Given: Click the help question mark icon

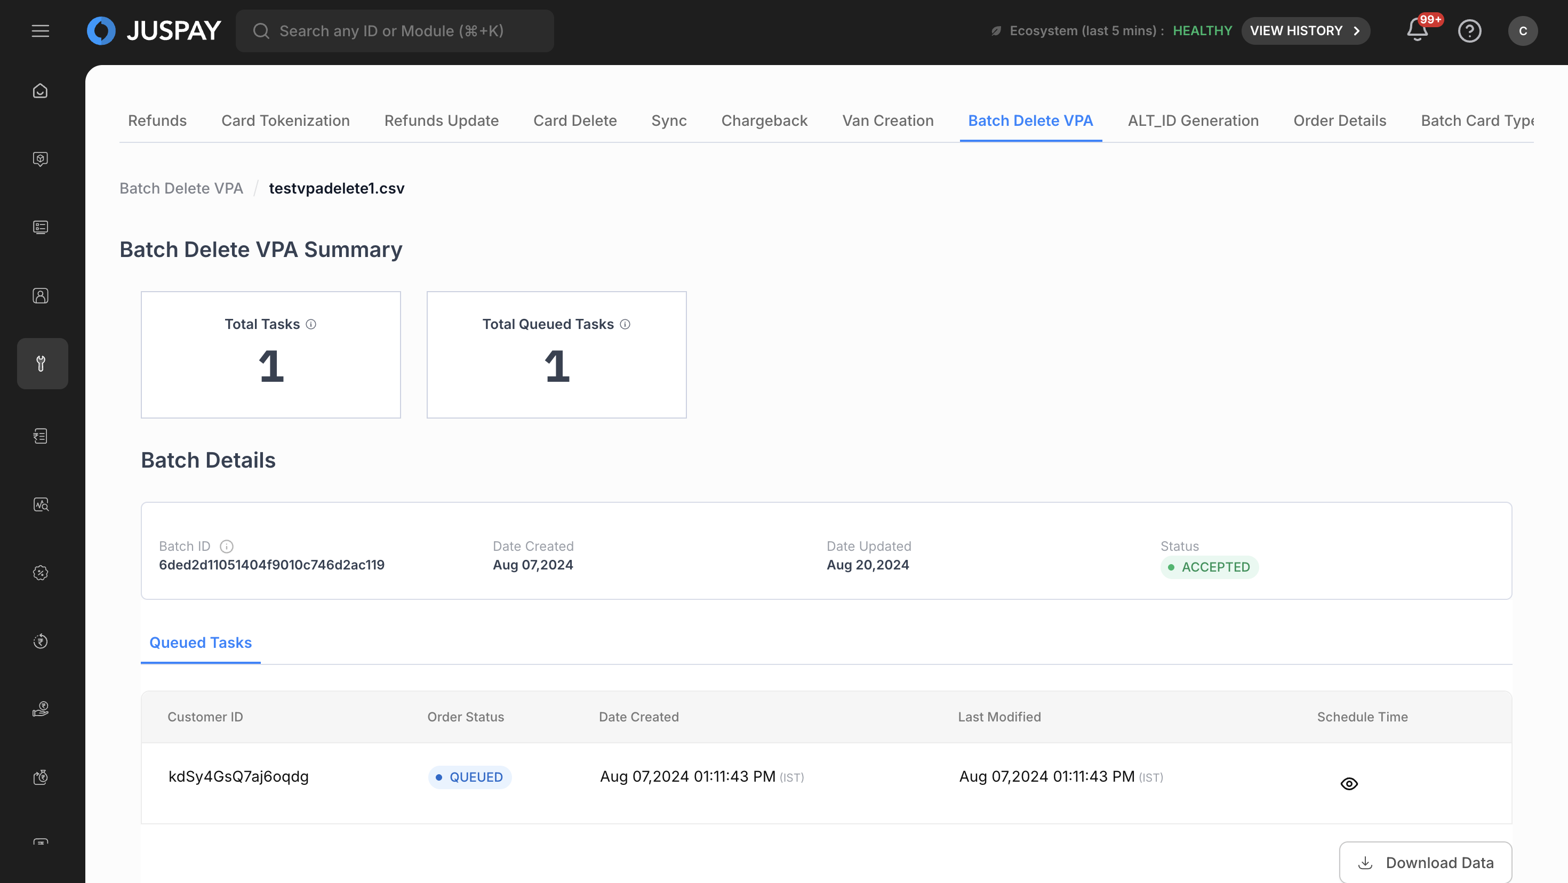Looking at the screenshot, I should 1469,31.
